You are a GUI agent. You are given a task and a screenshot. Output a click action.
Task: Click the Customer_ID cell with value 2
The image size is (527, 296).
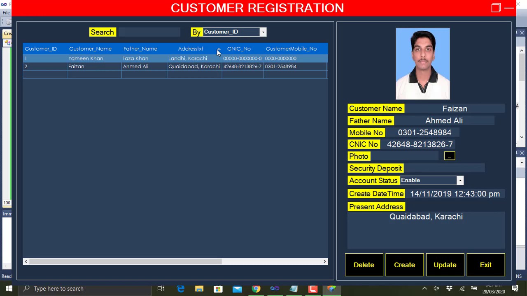[45, 67]
